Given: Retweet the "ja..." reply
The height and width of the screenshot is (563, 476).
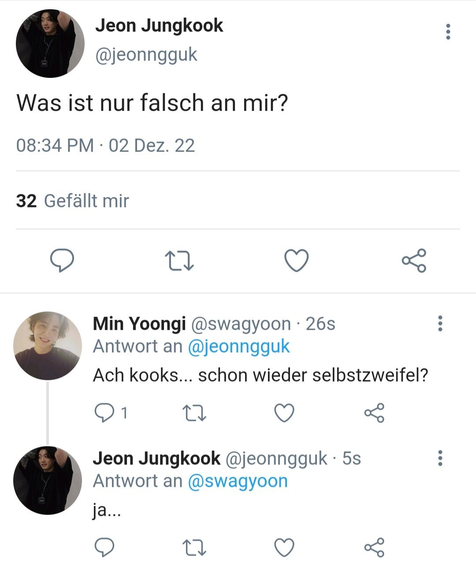Looking at the screenshot, I should [194, 548].
